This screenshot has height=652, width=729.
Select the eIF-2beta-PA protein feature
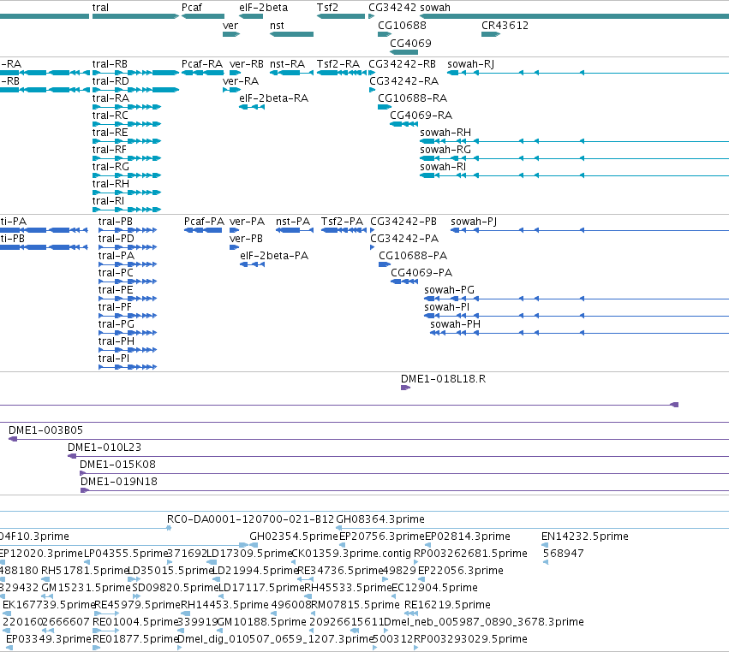253,264
